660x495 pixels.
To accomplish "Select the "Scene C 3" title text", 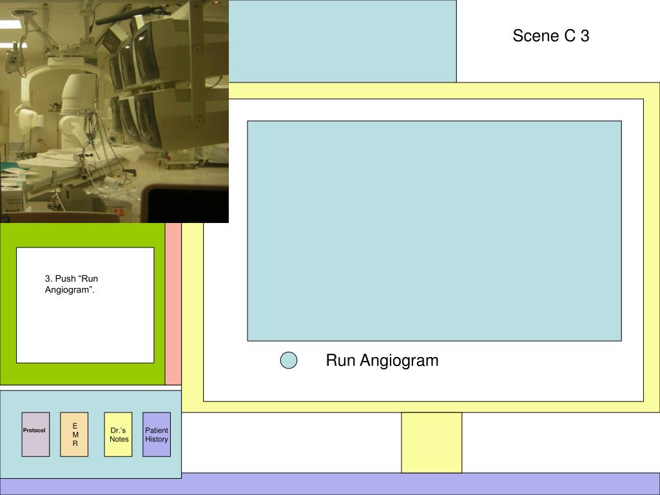I will [550, 36].
